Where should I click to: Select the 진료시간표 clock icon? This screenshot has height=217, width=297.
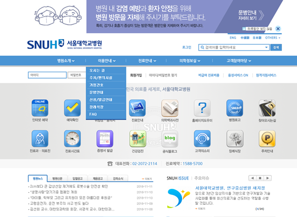coord(73,139)
